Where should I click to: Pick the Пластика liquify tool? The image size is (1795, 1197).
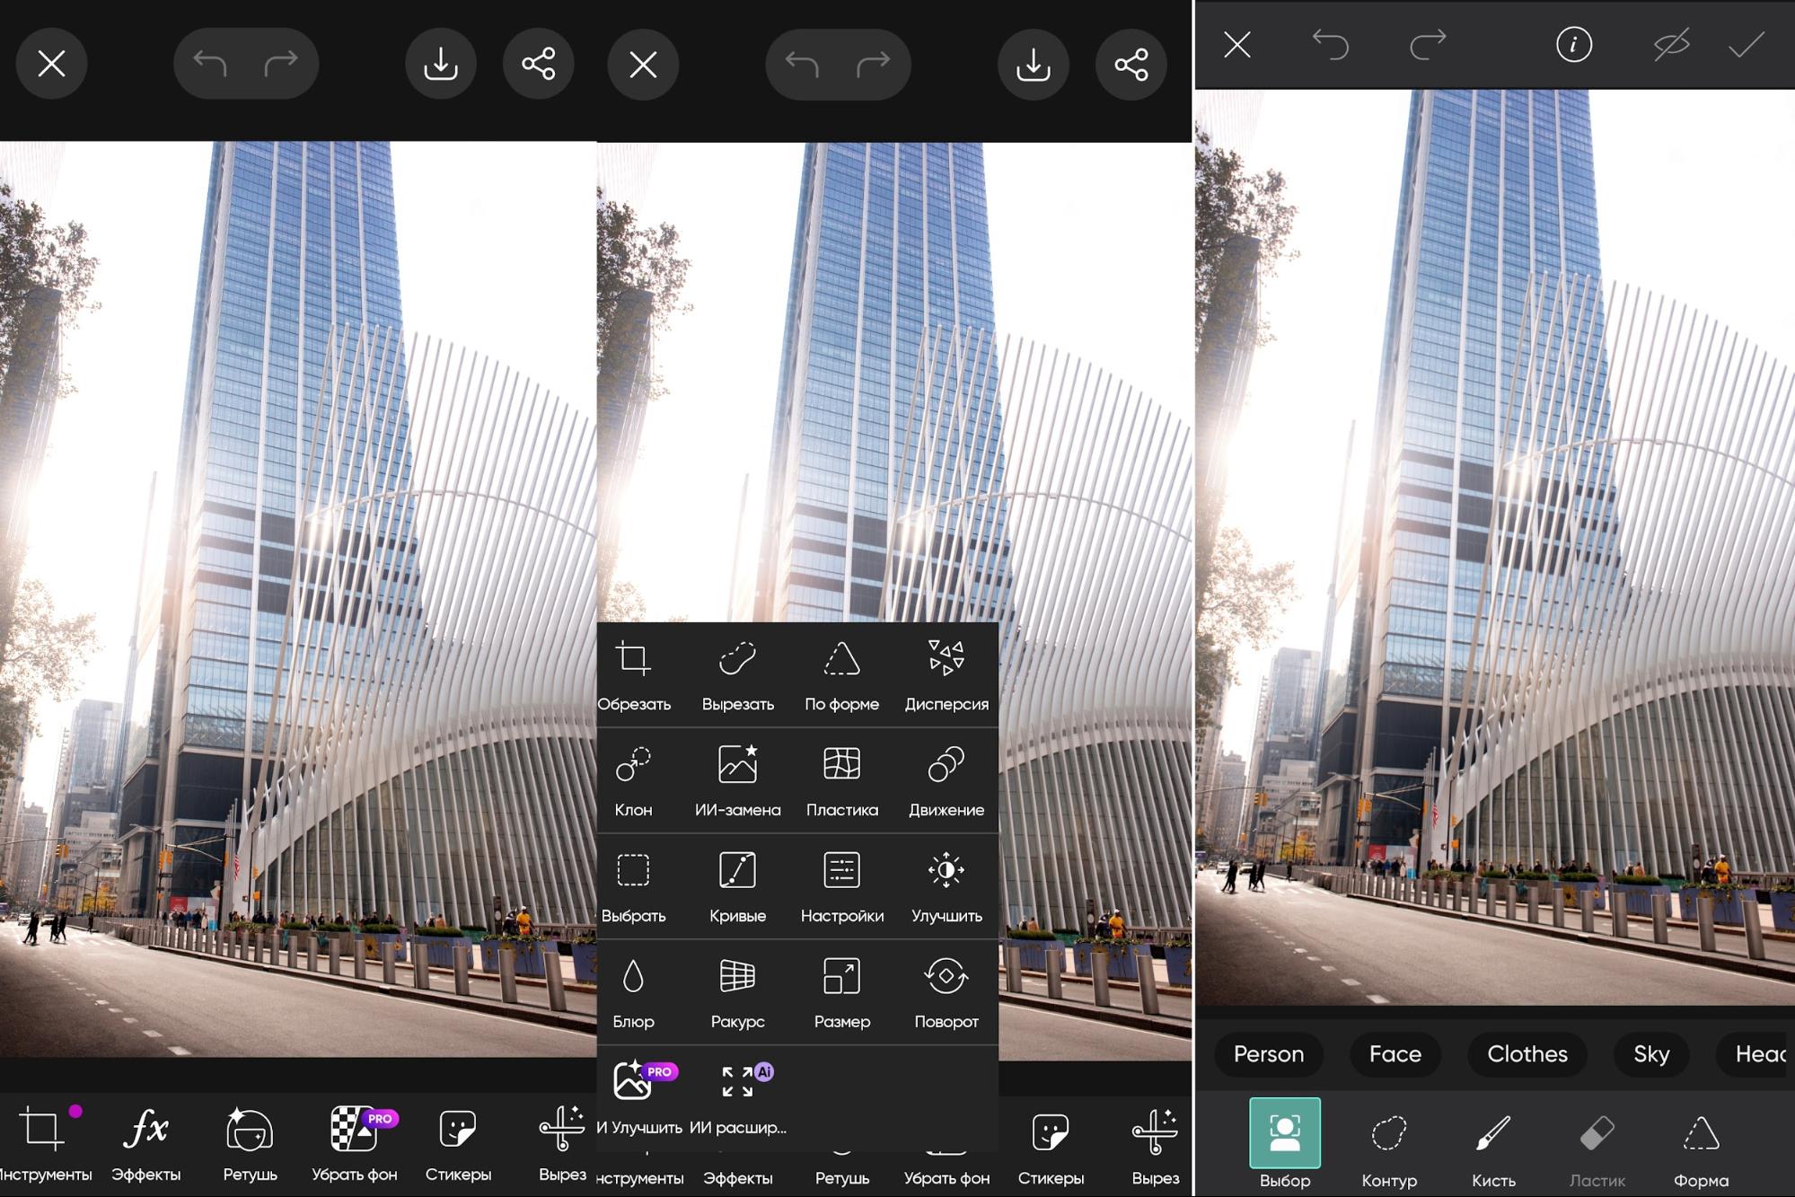tap(841, 779)
